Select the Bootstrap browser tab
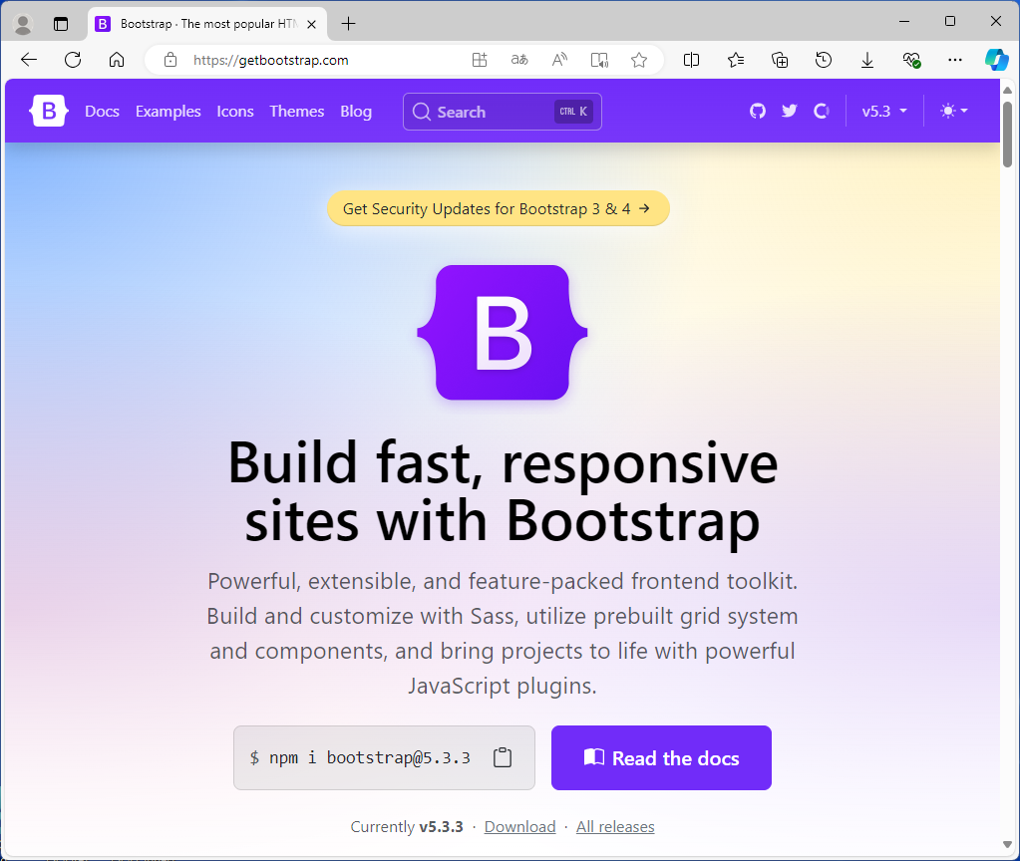The height and width of the screenshot is (861, 1020). click(206, 24)
